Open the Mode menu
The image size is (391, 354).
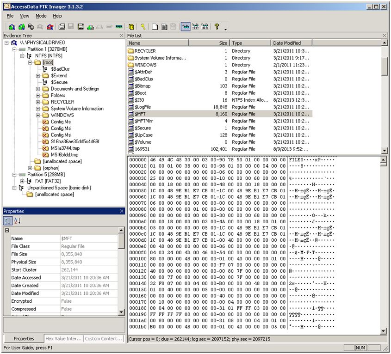point(41,15)
